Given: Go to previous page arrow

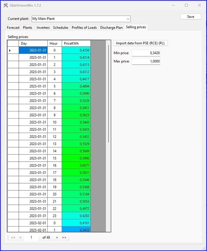Looking at the screenshot, I should point(20,238).
